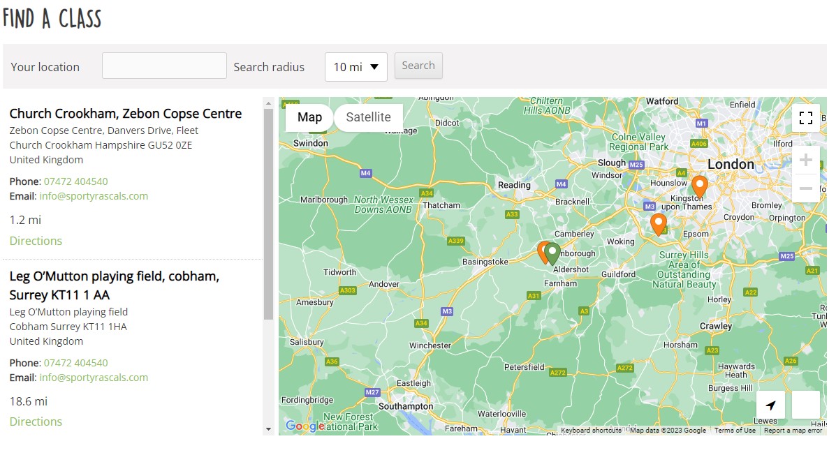
Task: Type in the Your location field
Action: point(164,66)
